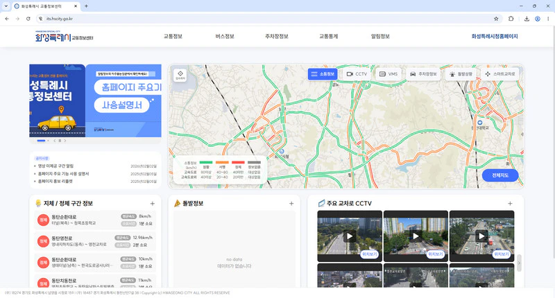The image size is (555, 298).
Task: Show 주차장정보 car icon layer on map
Action: (x=423, y=74)
